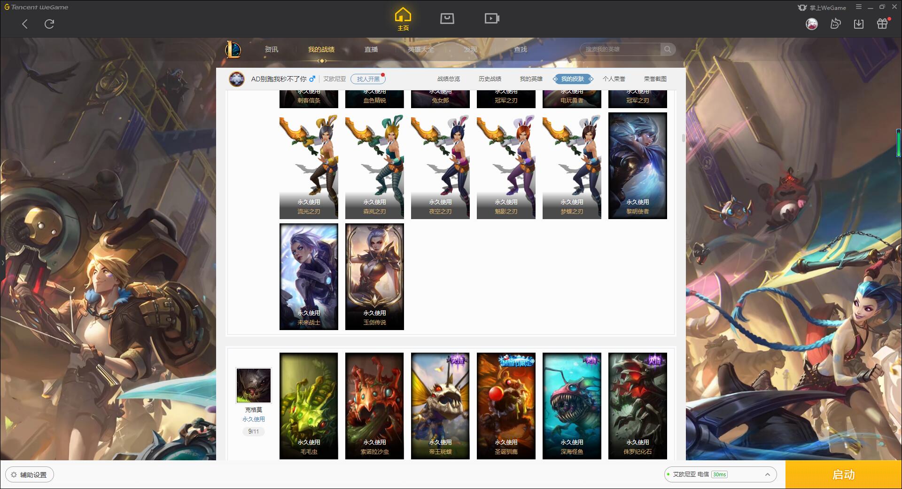Select the 梦蝶之刃 skin thumbnail

(x=572, y=166)
